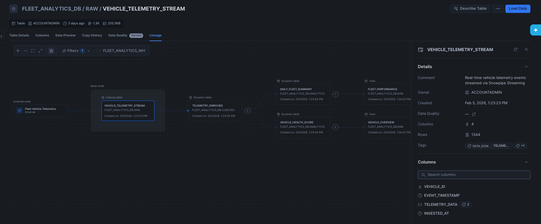Collapse the Columns section in the side panel

(x=526, y=162)
